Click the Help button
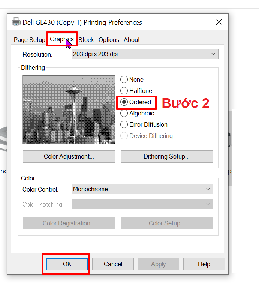The width and height of the screenshot is (259, 289). (204, 264)
